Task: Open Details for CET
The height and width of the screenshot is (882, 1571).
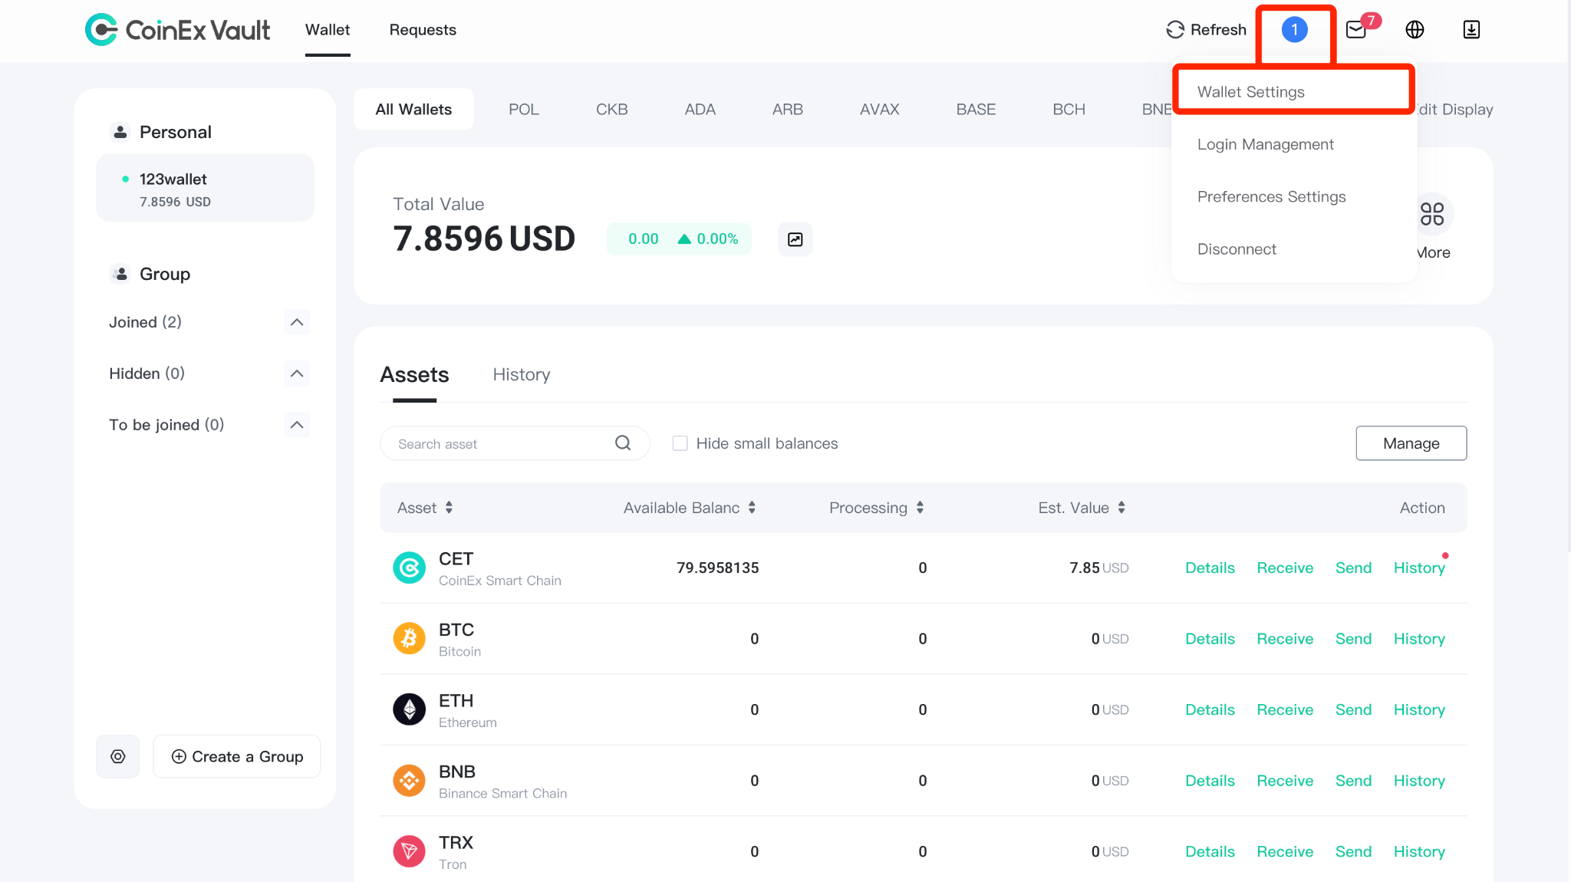Action: click(1210, 568)
